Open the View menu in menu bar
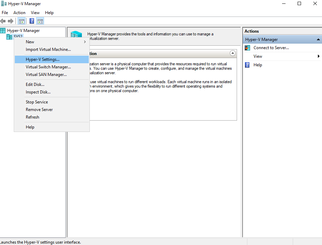Screen dimensions: 322x245 click(35, 13)
